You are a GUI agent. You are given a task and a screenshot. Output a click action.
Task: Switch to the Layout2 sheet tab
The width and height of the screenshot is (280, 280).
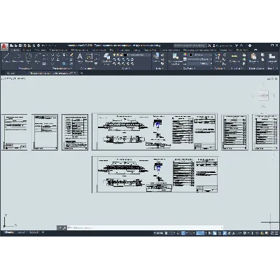pyautogui.click(x=34, y=232)
